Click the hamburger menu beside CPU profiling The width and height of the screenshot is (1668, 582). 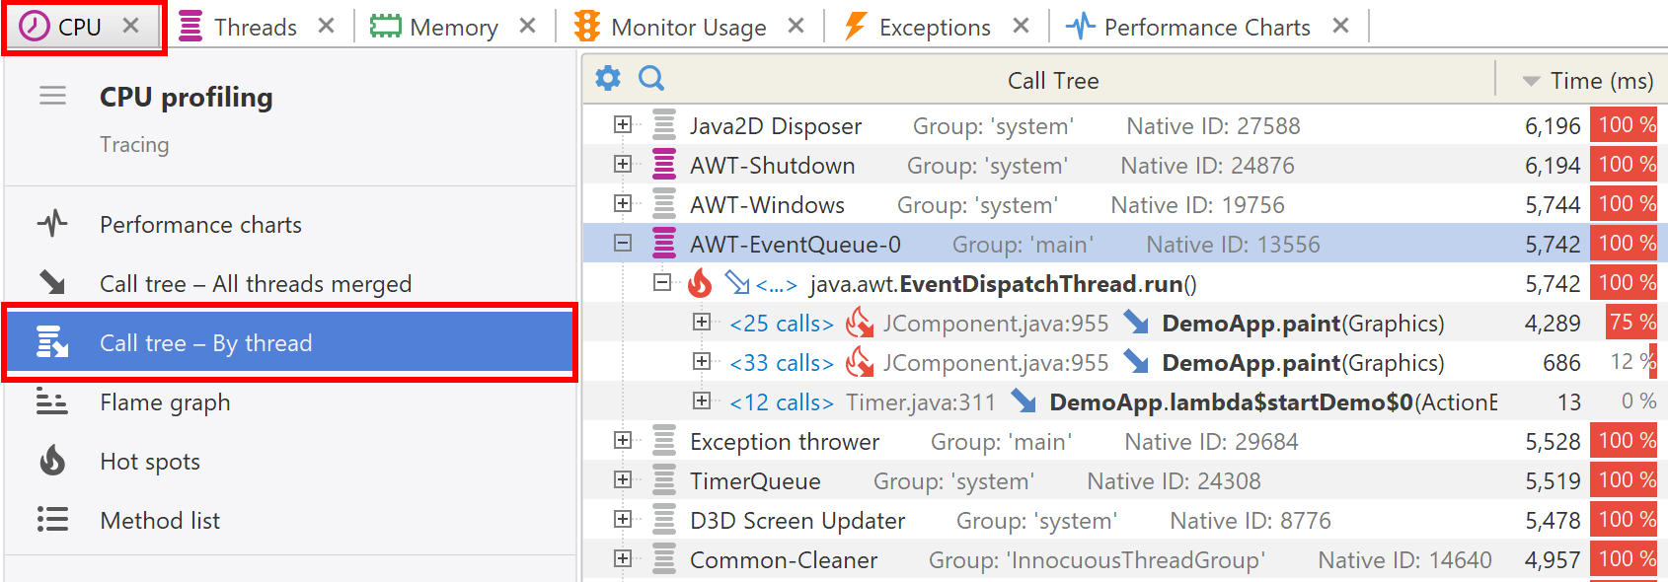pyautogui.click(x=52, y=96)
